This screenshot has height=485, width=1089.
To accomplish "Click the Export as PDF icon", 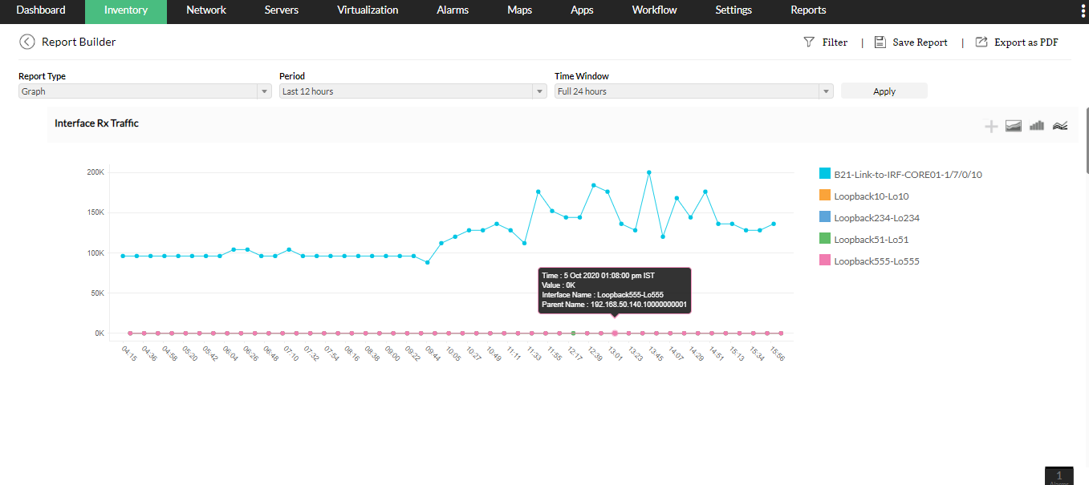I will 981,42.
